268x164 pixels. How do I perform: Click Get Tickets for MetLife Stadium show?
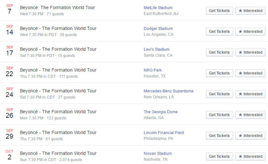coord(219,11)
